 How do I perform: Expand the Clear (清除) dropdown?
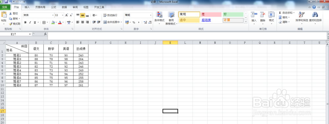(x=289, y=22)
